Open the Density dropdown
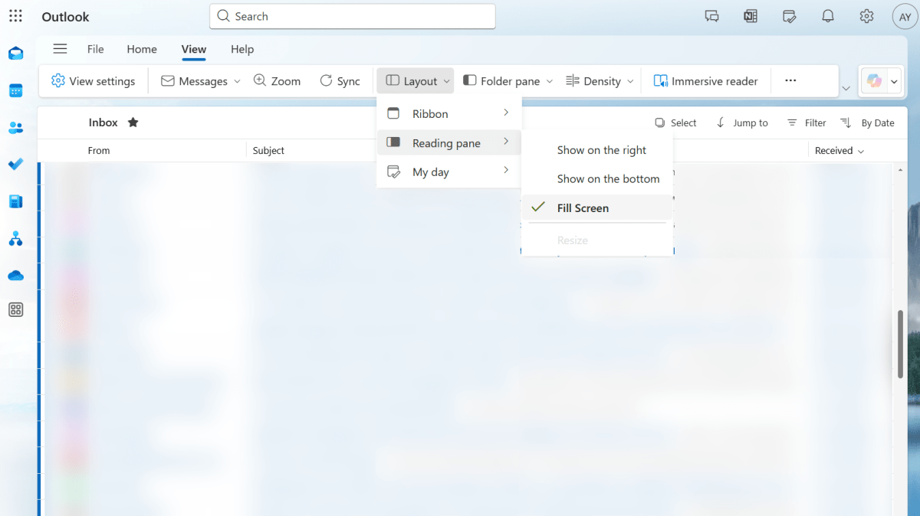 click(600, 81)
